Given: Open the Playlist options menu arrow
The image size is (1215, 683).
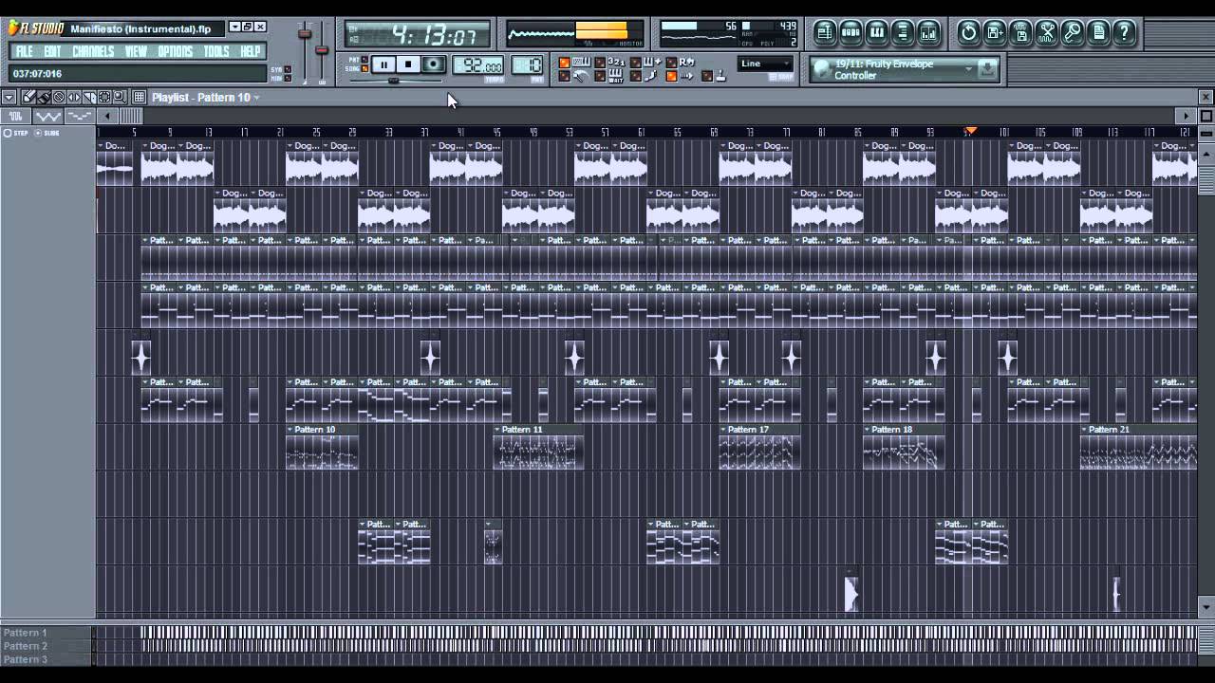Looking at the screenshot, I should [x=9, y=97].
